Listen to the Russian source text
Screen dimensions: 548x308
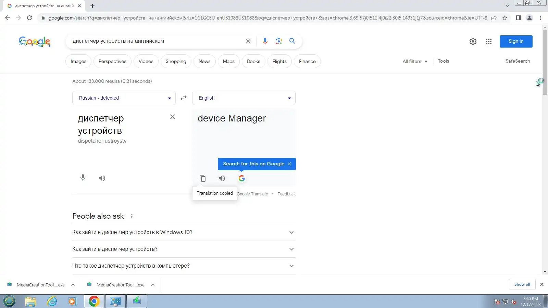(102, 178)
